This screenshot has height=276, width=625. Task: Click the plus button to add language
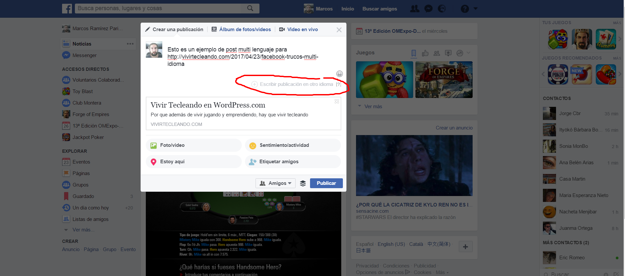tap(465, 246)
